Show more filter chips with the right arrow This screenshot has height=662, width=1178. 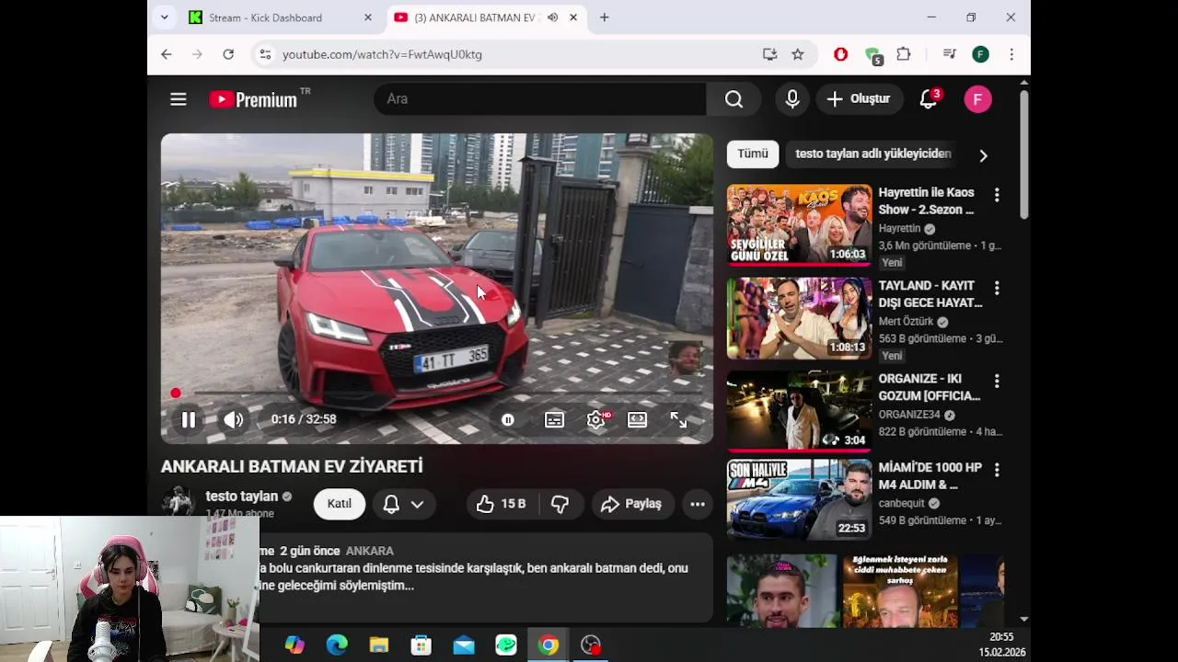983,155
